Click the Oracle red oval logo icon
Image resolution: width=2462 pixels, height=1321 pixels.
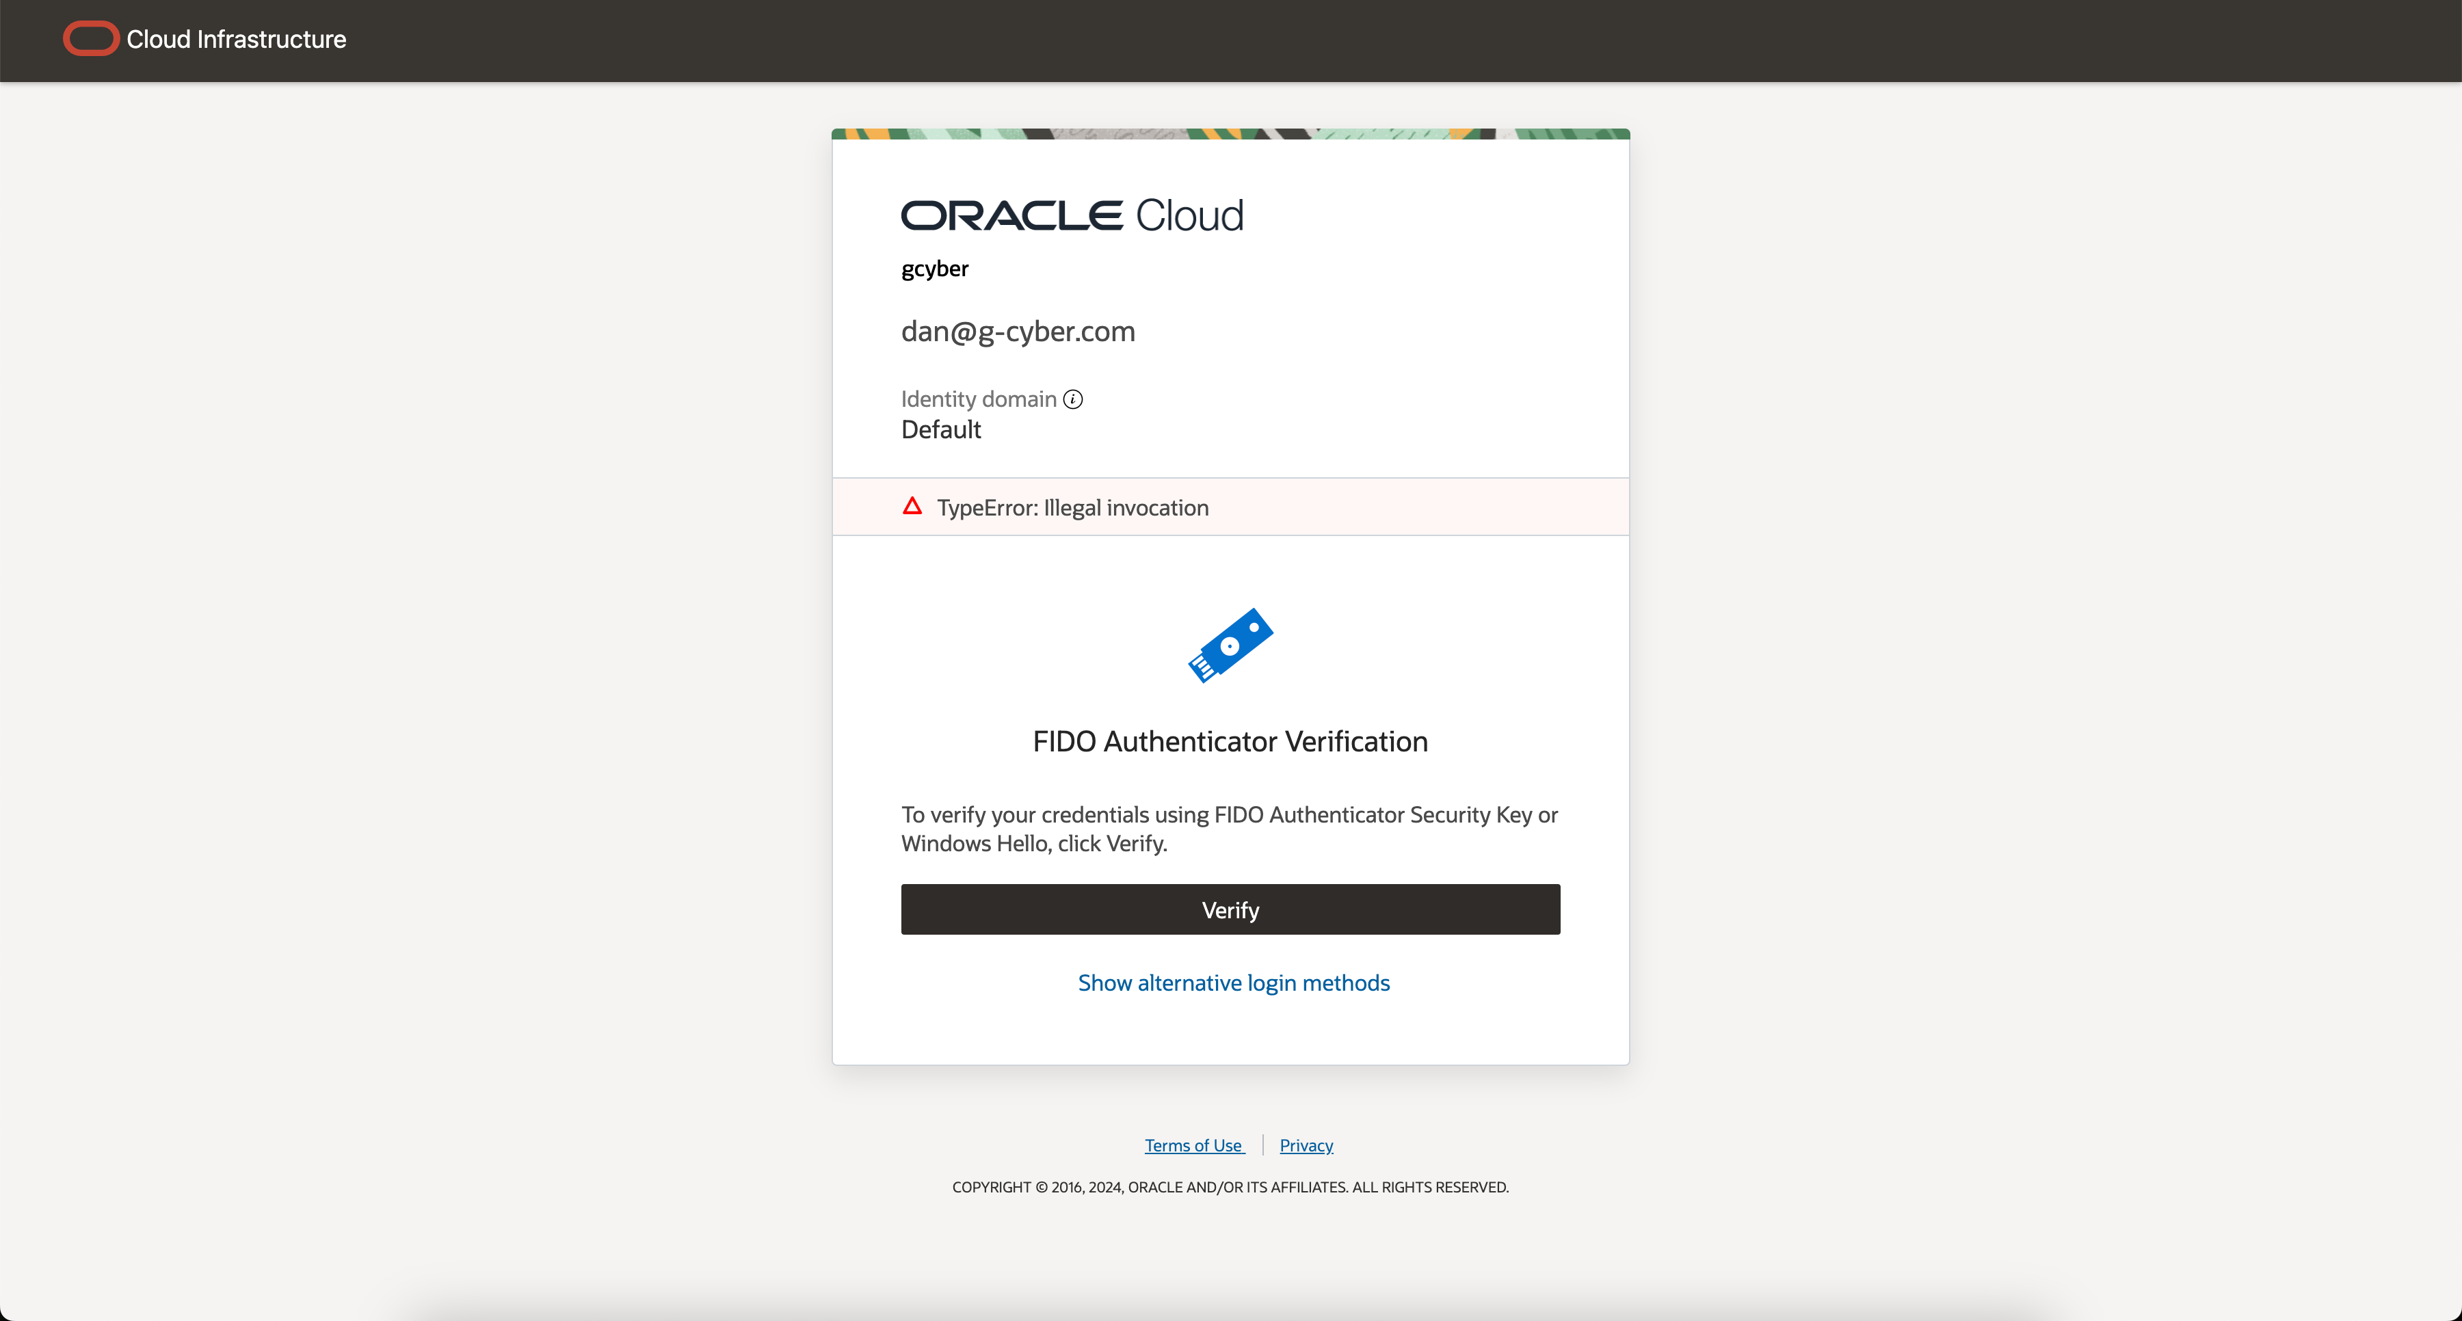[91, 39]
